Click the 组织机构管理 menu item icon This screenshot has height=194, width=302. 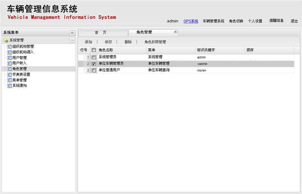10,47
